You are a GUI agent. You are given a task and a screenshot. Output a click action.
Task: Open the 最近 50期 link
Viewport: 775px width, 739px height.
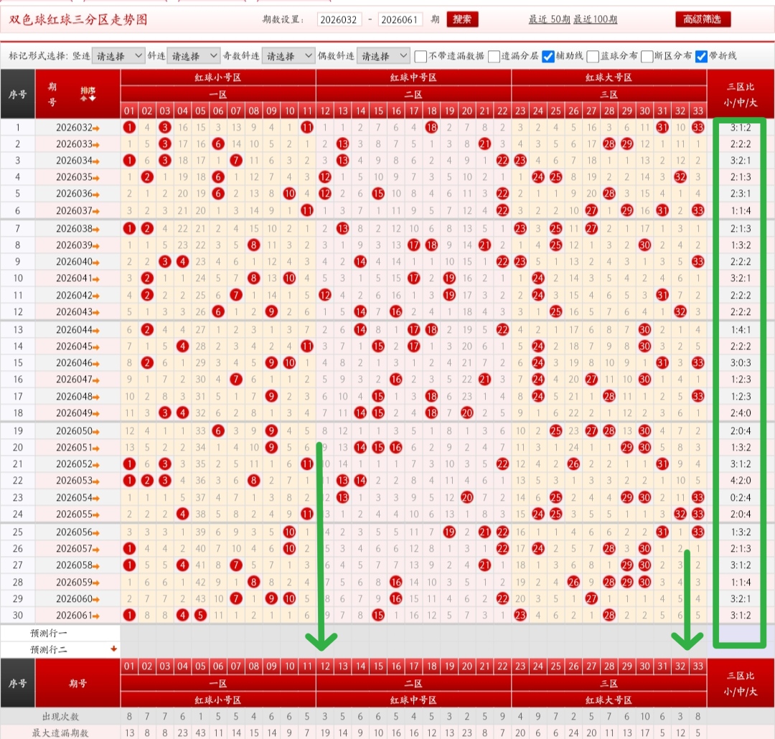point(549,19)
